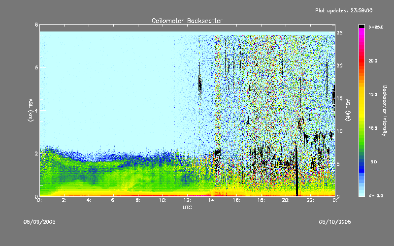Click the red section of the colorbar

(361, 61)
